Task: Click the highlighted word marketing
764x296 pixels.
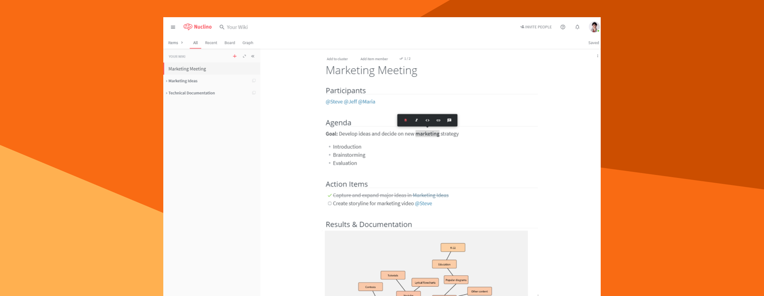Action: click(427, 134)
